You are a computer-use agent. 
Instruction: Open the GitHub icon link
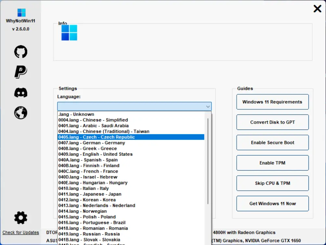point(21,52)
